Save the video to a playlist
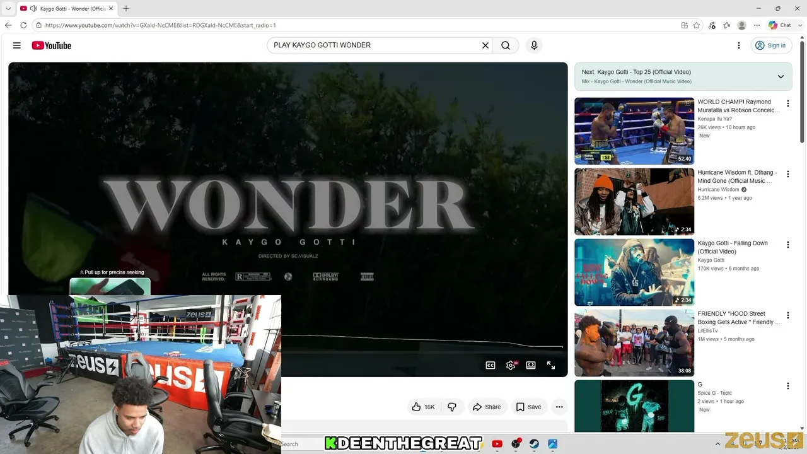This screenshot has width=807, height=454. click(528, 407)
